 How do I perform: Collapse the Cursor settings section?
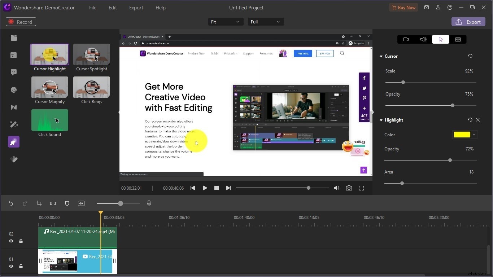(x=381, y=56)
